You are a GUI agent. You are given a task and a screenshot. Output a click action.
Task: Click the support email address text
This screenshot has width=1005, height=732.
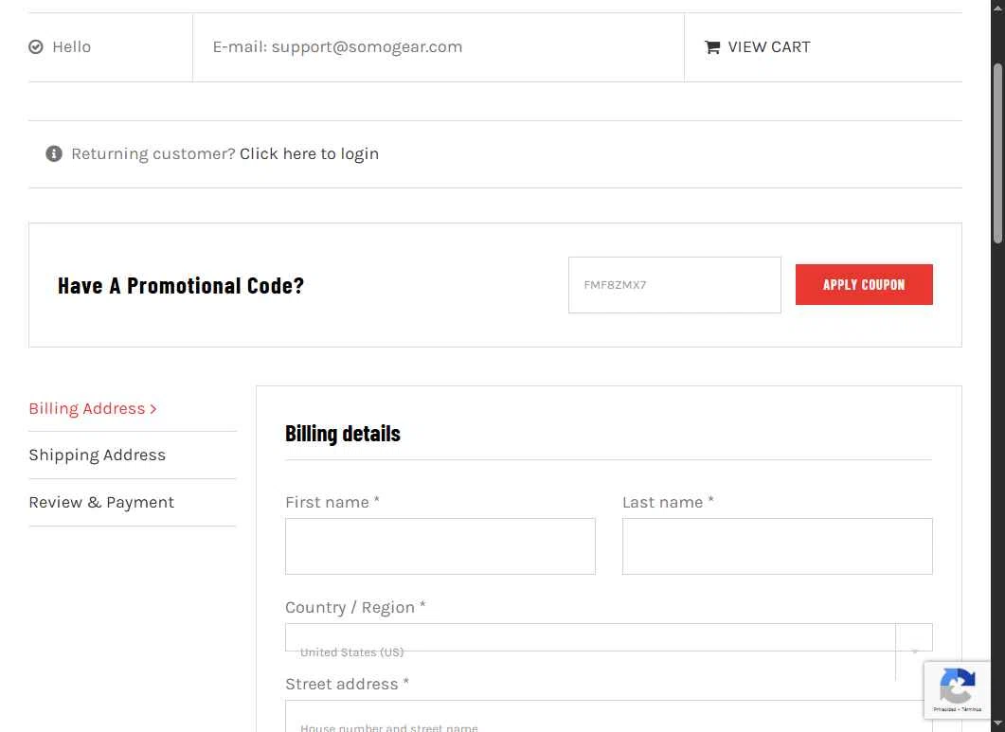[x=367, y=46]
